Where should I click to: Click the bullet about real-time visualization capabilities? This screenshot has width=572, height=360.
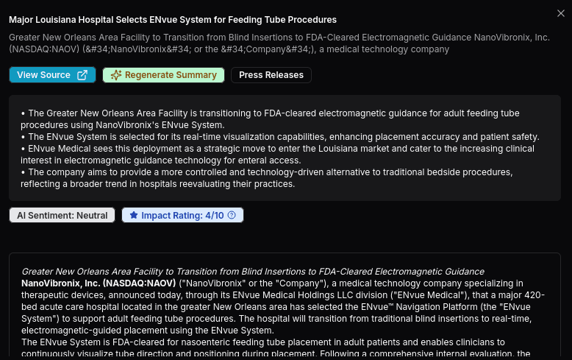280,137
